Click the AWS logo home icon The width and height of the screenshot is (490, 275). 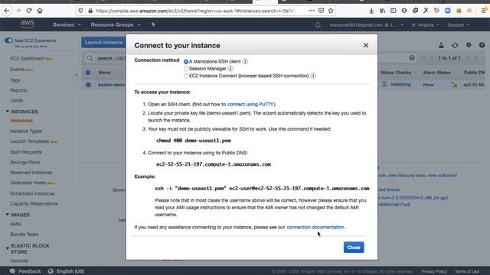tap(28, 24)
